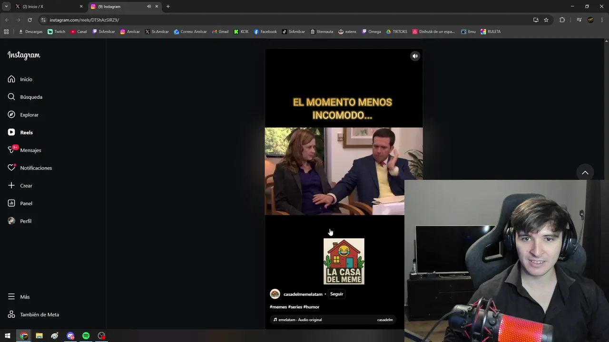Open Spotify from the taskbar
Viewport: 609px width, 342px height.
86,336
